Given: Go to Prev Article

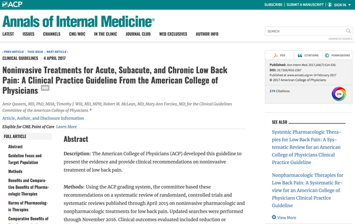Looking at the screenshot, I should [x=13, y=52].
